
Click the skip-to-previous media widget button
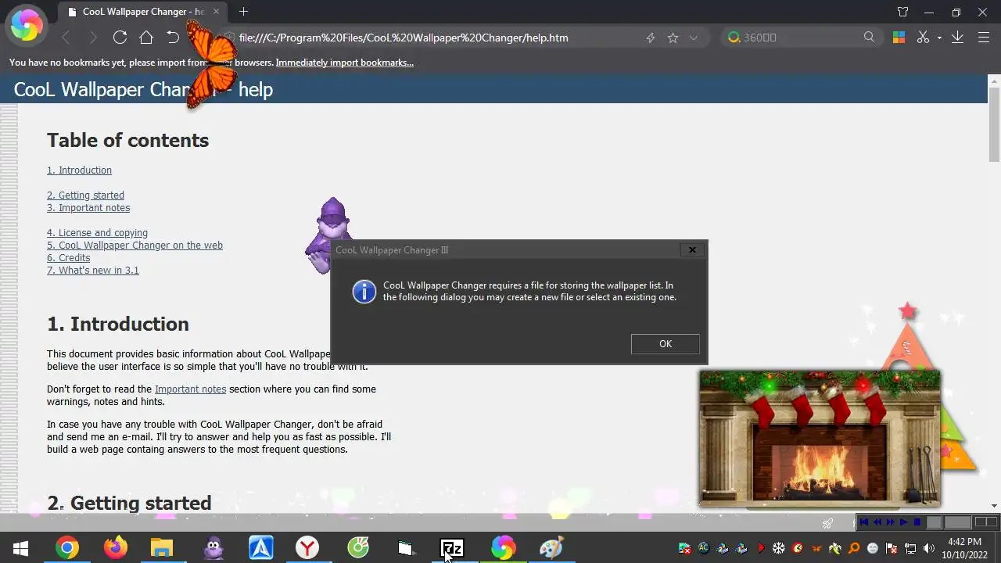click(x=864, y=522)
